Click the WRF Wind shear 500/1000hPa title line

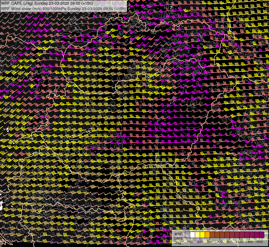click(x=63, y=9)
